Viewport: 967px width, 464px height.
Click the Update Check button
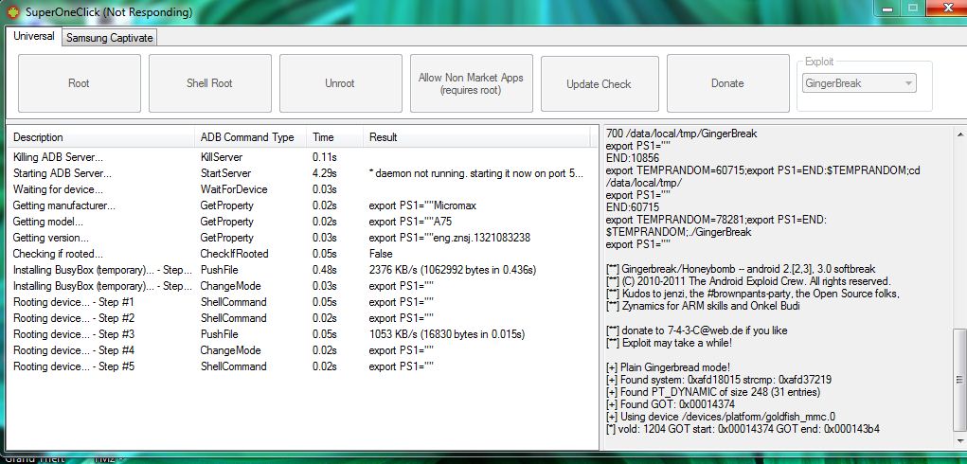point(599,83)
